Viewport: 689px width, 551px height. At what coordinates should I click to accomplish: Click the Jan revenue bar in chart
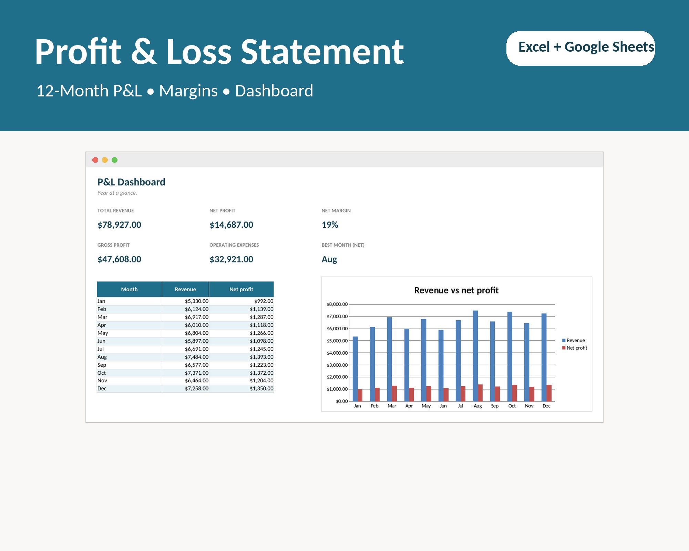click(355, 369)
